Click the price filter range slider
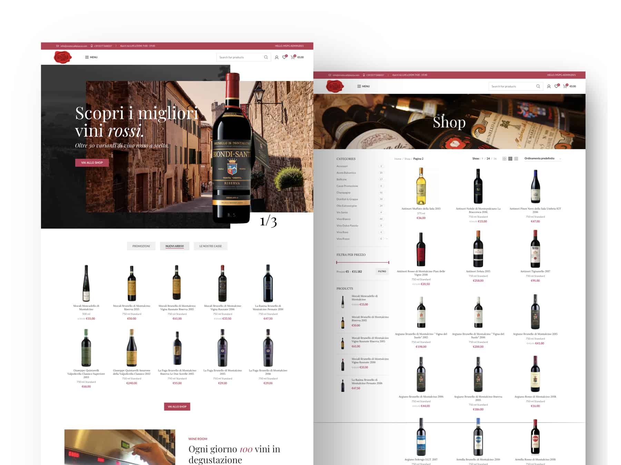This screenshot has height=465, width=621. (363, 262)
